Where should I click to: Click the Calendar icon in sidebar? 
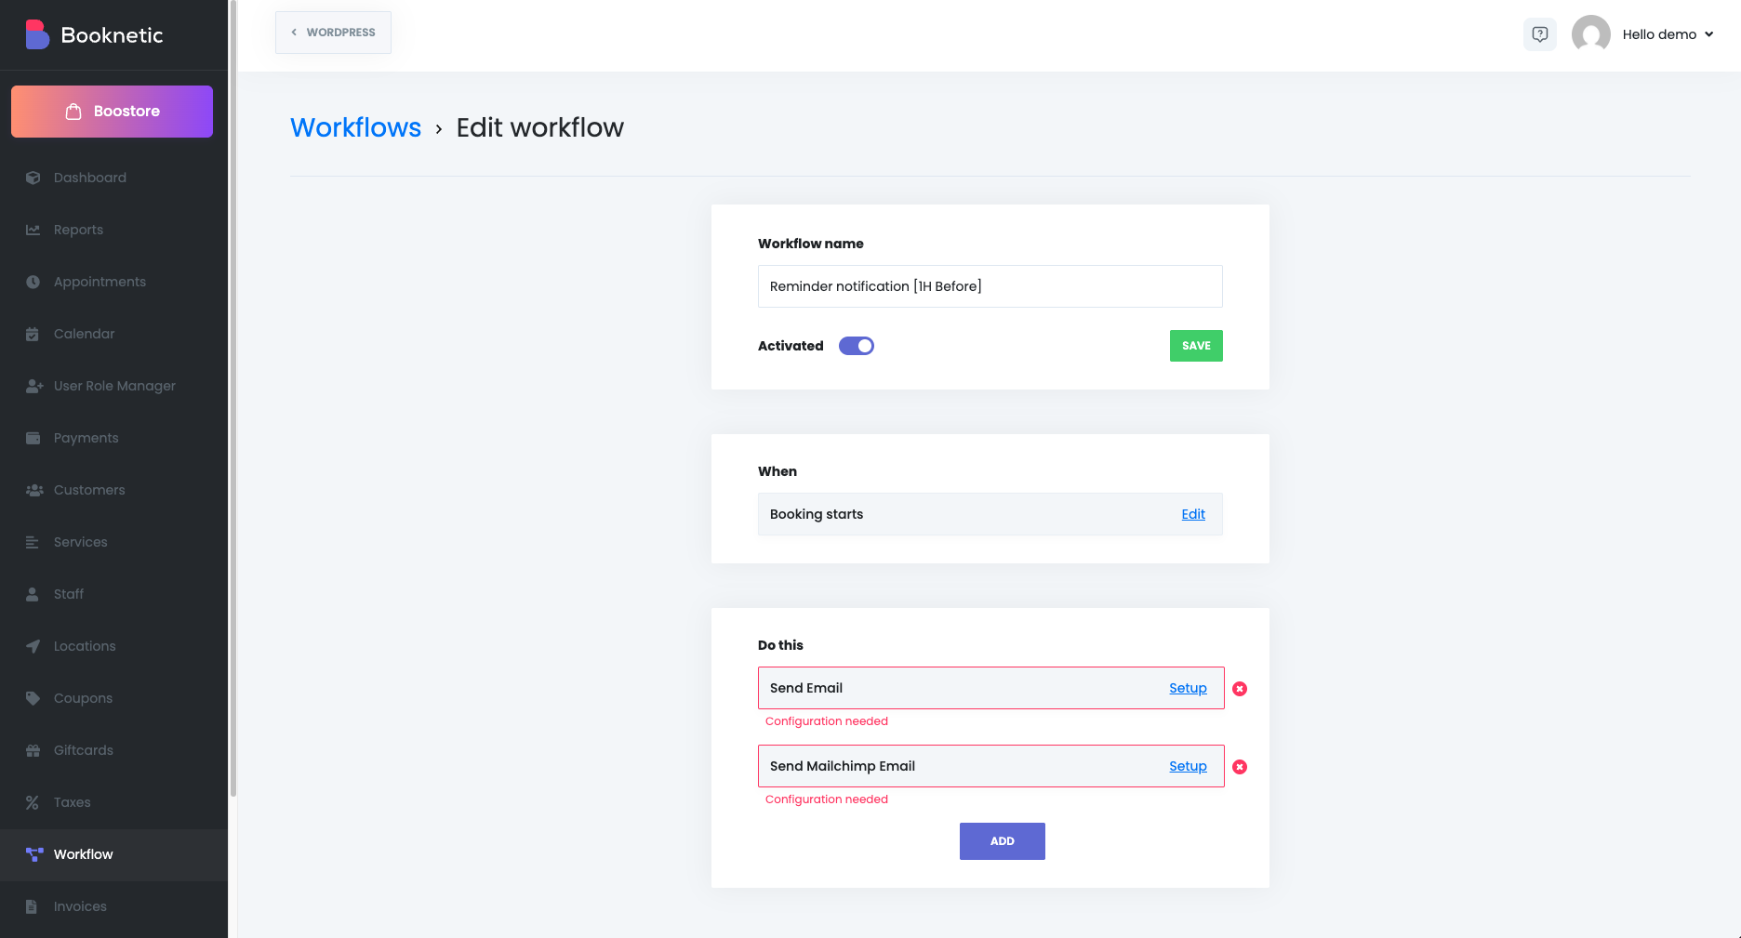33,334
